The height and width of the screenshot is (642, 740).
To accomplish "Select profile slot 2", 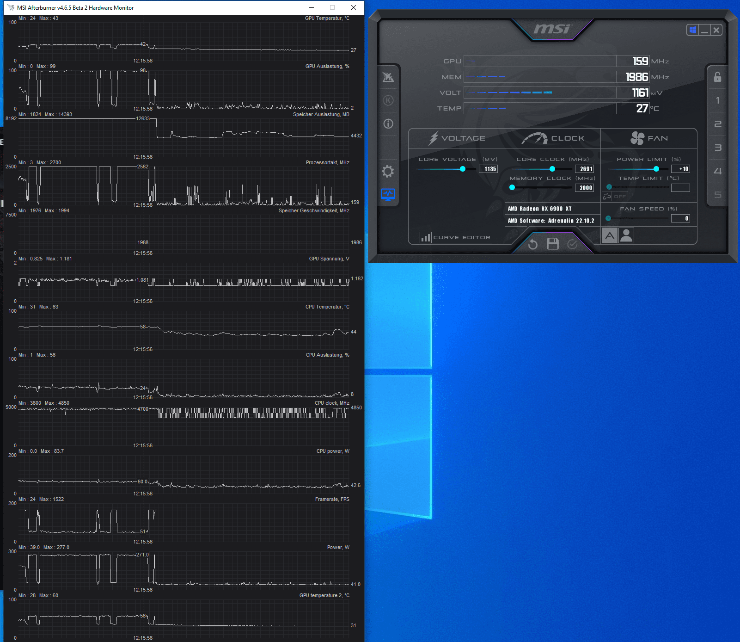I will tap(717, 124).
